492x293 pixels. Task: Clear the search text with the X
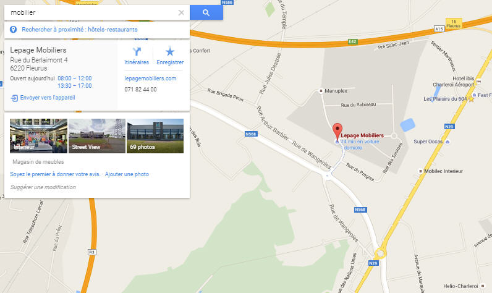[181, 12]
